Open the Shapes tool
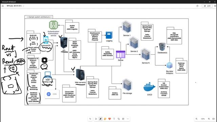This screenshot has height=122, width=217. [x=119, y=119]
